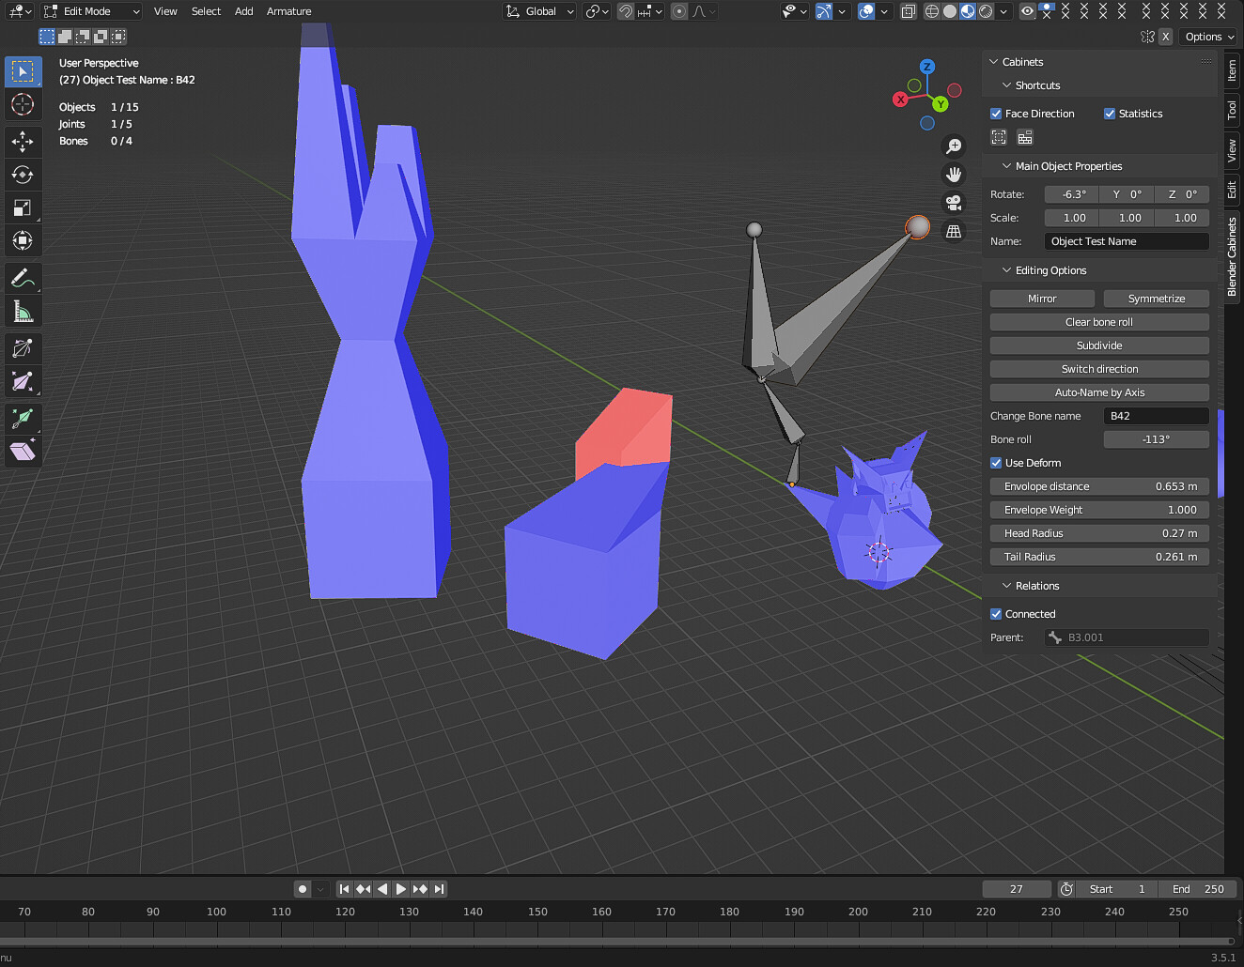1244x967 pixels.
Task: Select the Cursor tool in the toolbar
Action: pos(23,104)
